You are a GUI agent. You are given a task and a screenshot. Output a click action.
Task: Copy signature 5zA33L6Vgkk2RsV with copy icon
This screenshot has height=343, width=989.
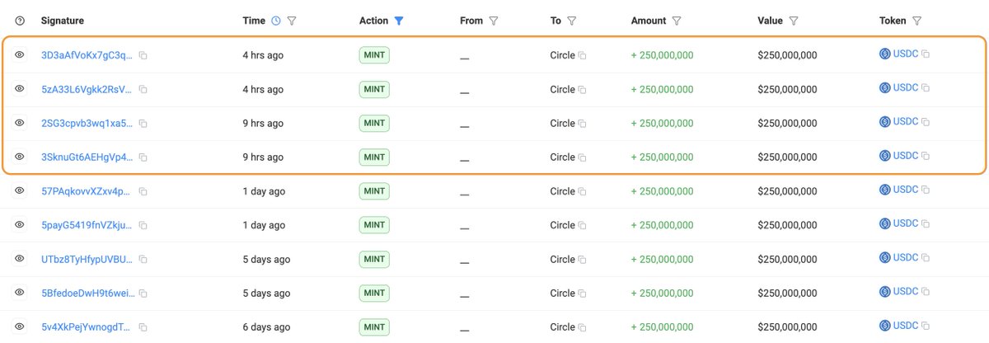[143, 89]
